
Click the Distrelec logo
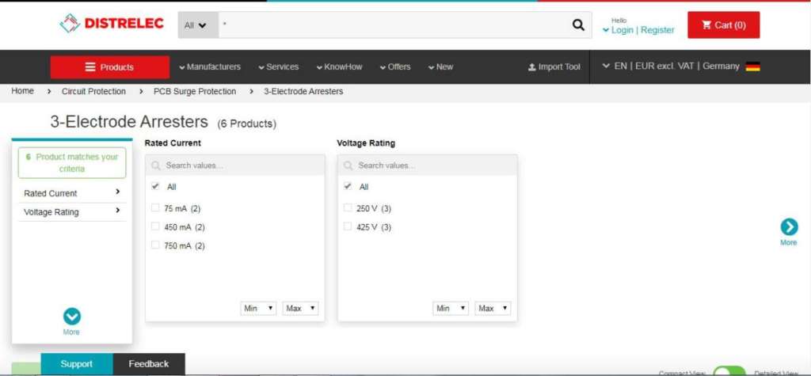tap(111, 23)
